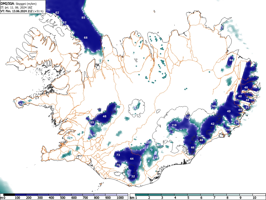Click the '(+51 h)' forecast offset text

(39, 11)
